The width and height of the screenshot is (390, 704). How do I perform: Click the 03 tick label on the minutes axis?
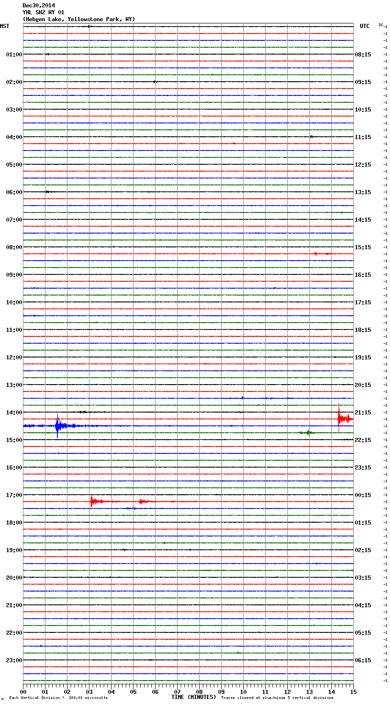pyautogui.click(x=89, y=692)
